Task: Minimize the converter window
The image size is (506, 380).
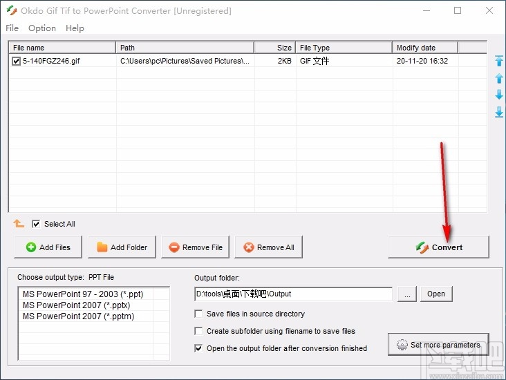Action: pyautogui.click(x=427, y=10)
